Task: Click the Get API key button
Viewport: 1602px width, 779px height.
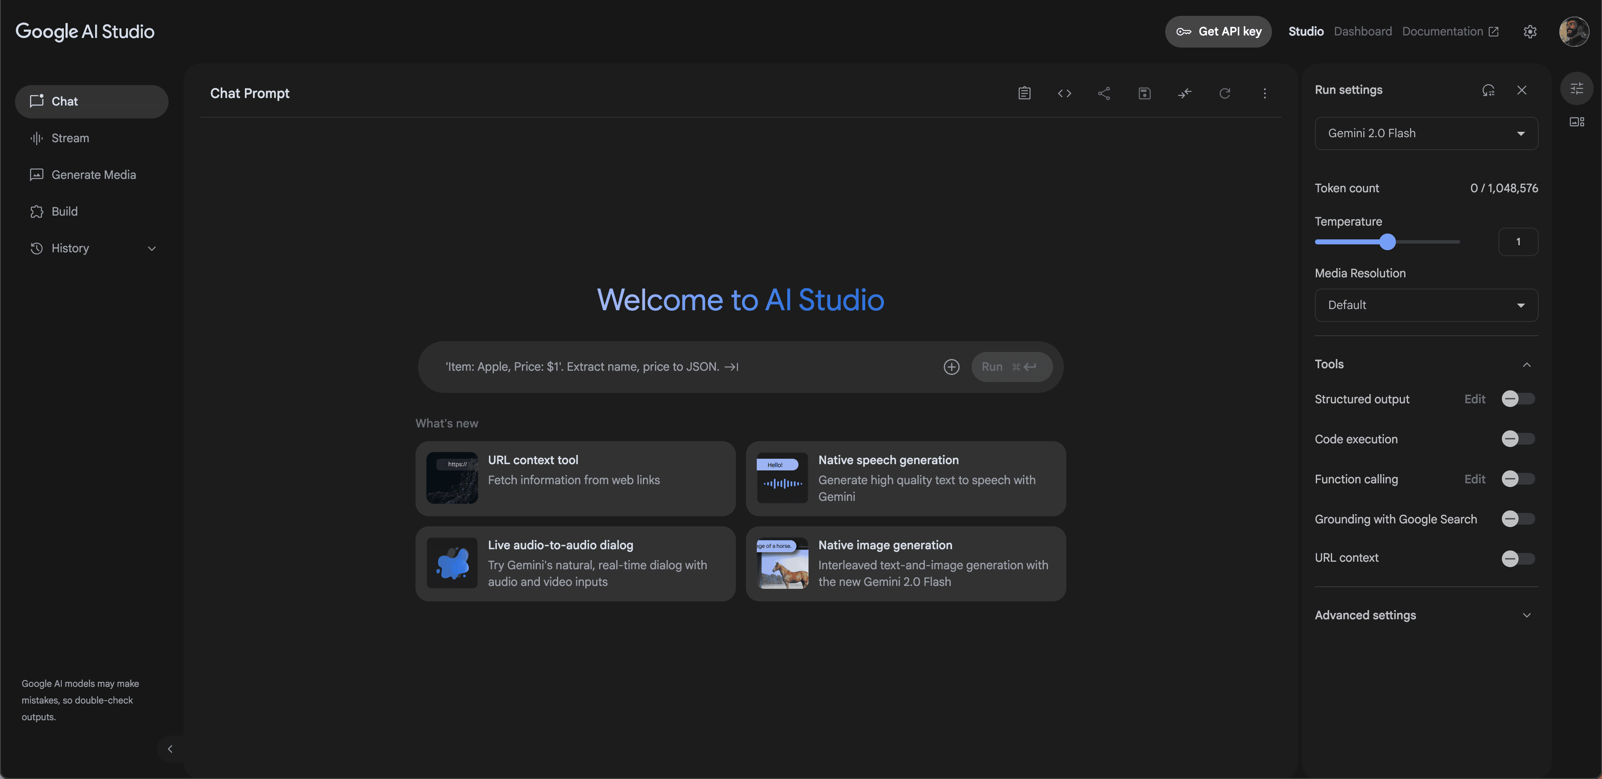Action: 1218,32
